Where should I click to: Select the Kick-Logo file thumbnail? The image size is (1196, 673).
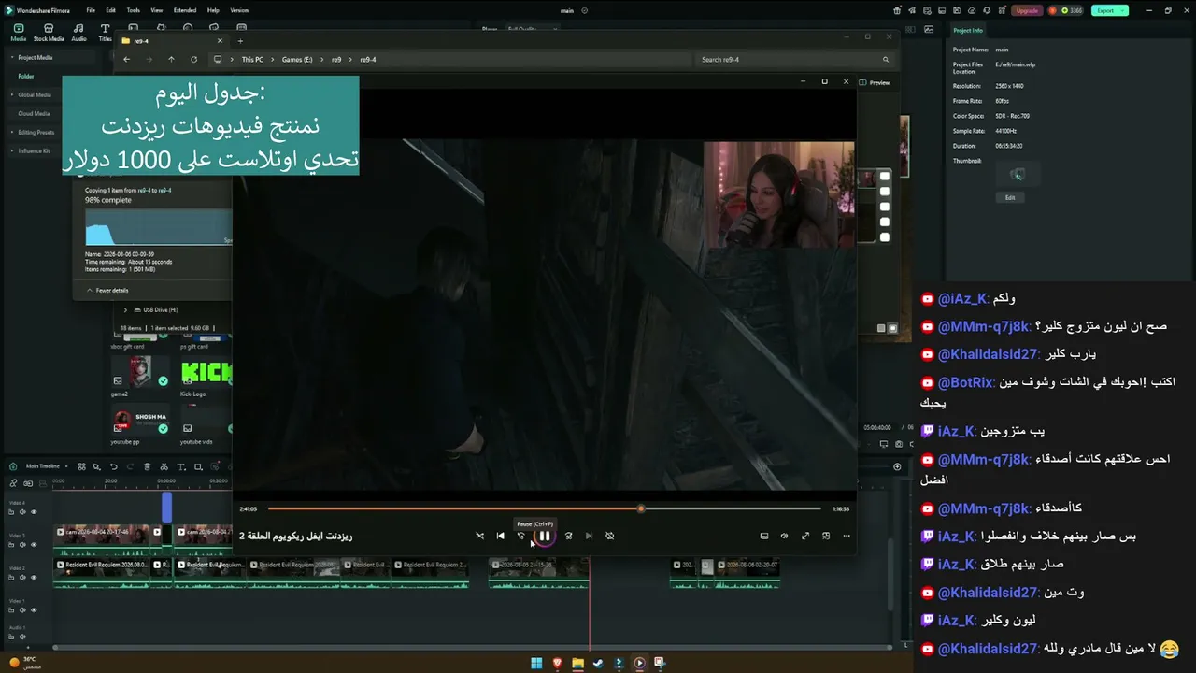coord(205,372)
